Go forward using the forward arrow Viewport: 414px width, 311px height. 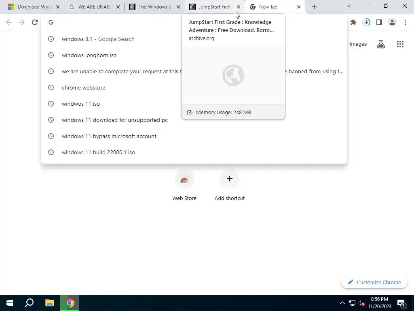pos(22,22)
